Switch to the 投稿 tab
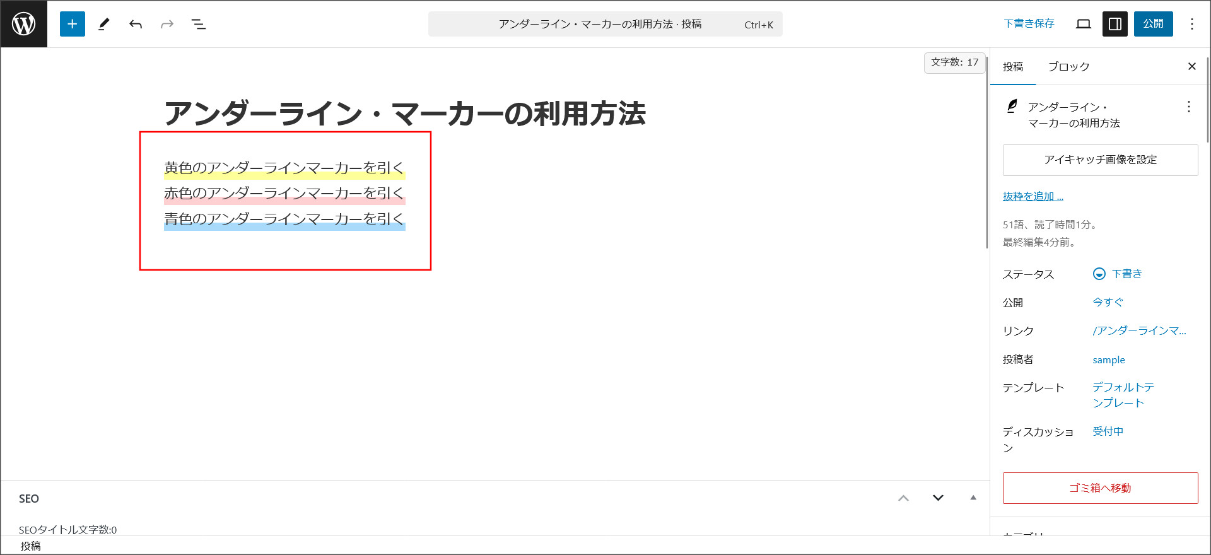1211x555 pixels. point(1013,66)
